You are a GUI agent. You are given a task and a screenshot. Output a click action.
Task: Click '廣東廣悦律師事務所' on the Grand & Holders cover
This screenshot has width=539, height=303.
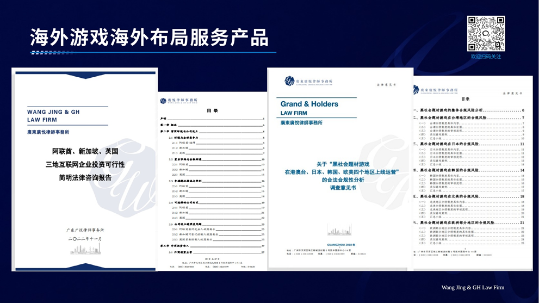(301, 123)
